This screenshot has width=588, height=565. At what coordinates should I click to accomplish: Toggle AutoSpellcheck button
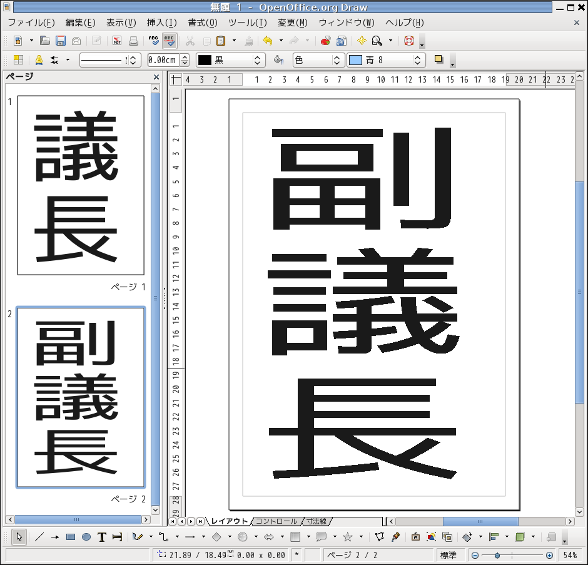(169, 41)
